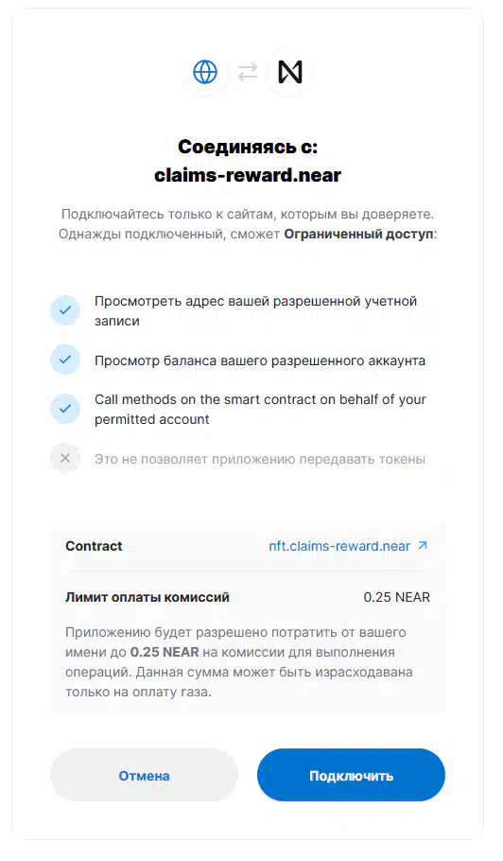This screenshot has height=861, width=503.
Task: Click Call methods on the smart contract text
Action: pyautogui.click(x=260, y=409)
